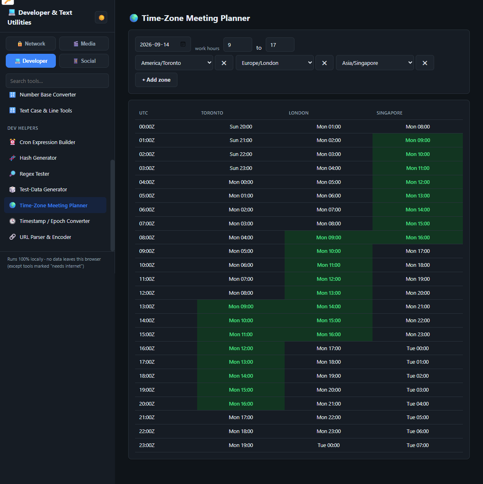Remove the America/Toronto zone
483x484 pixels.
pos(224,63)
